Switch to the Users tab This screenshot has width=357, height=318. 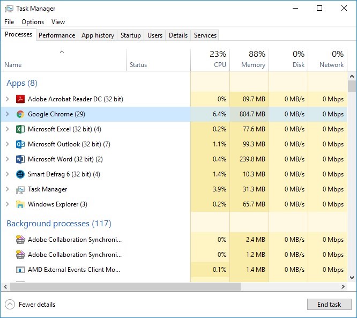[x=155, y=35]
